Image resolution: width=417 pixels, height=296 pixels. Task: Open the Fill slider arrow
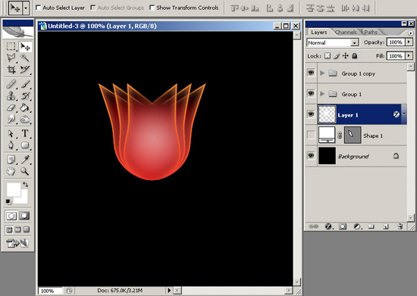coord(409,56)
